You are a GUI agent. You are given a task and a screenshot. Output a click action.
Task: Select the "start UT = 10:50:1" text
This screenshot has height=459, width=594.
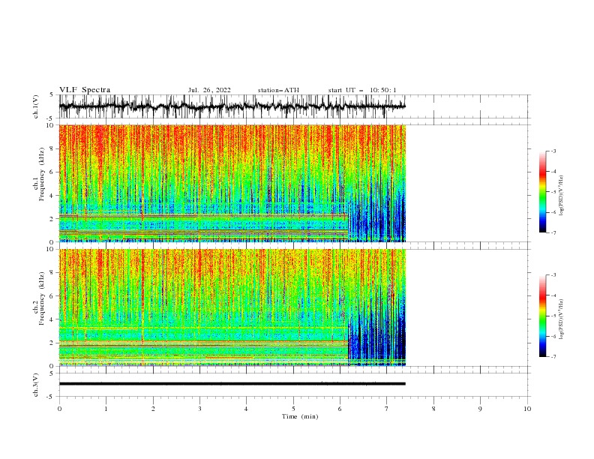(x=362, y=90)
